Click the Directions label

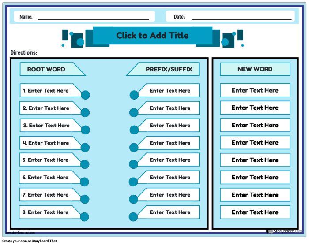[x=24, y=52]
